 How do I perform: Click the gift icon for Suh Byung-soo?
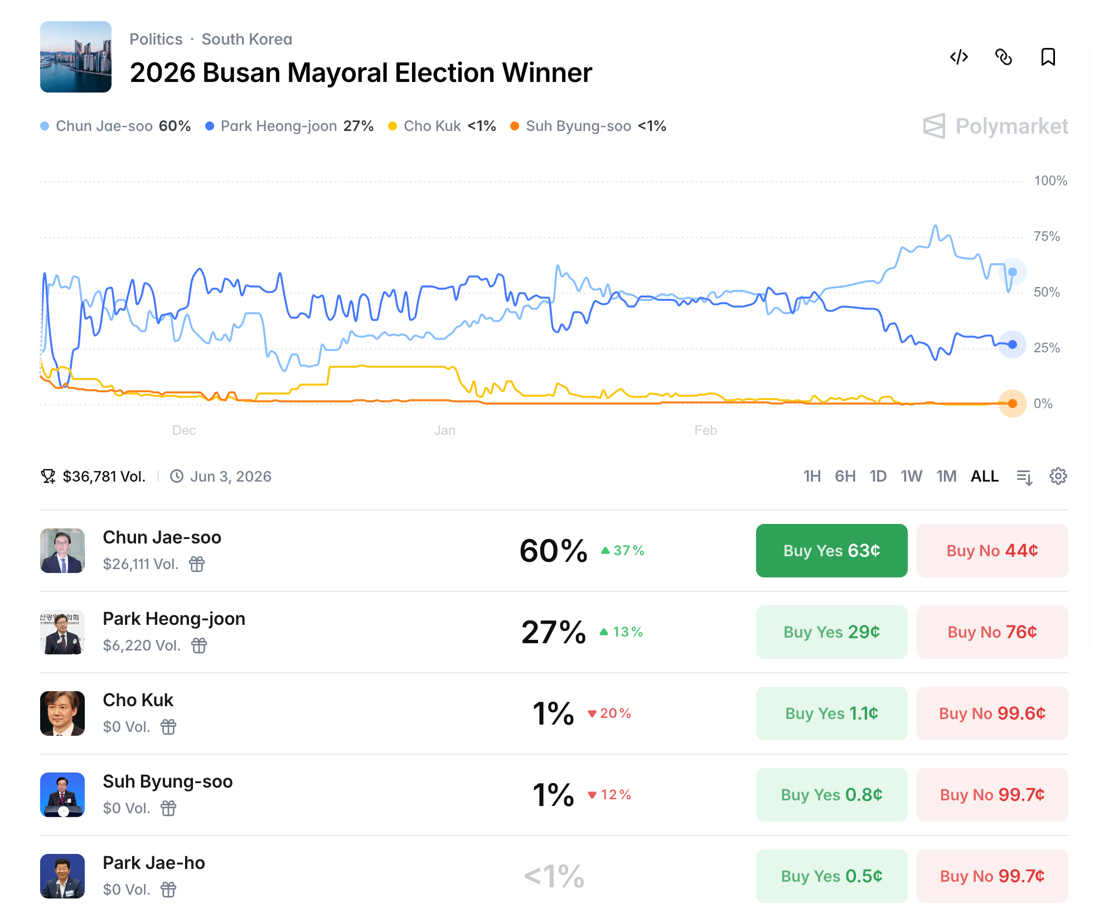[x=168, y=808]
